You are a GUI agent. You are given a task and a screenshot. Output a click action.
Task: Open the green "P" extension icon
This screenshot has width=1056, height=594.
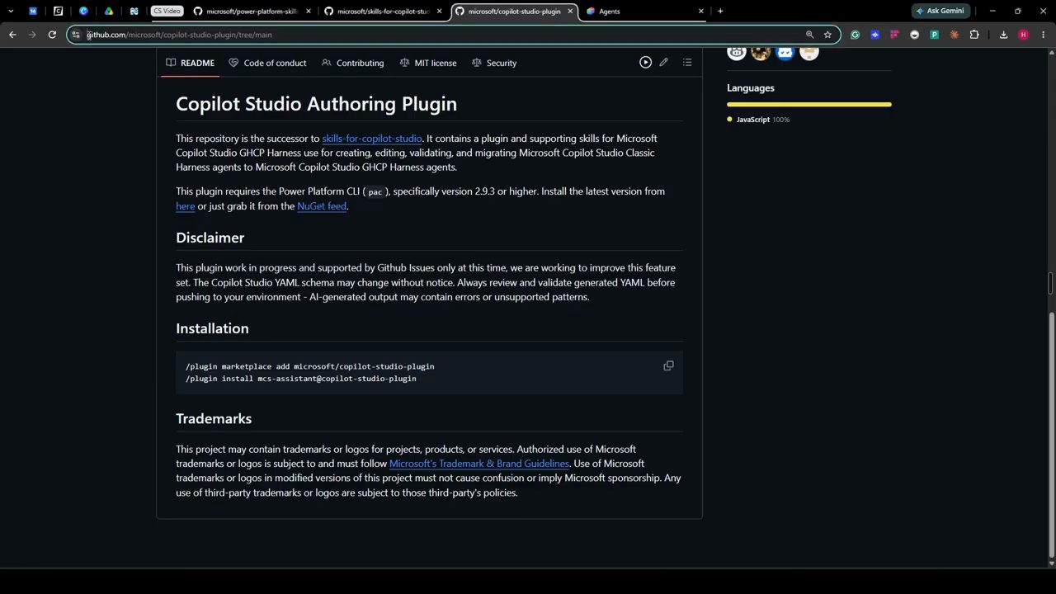[934, 35]
